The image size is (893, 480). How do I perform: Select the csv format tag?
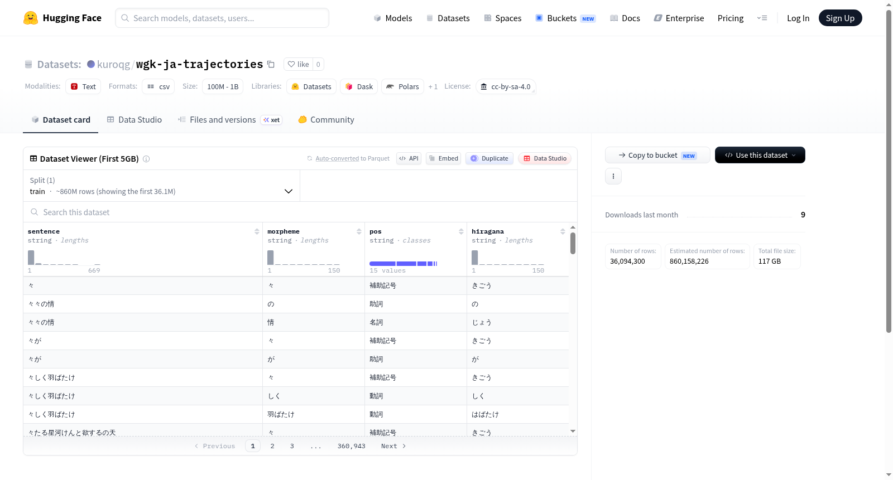[159, 86]
